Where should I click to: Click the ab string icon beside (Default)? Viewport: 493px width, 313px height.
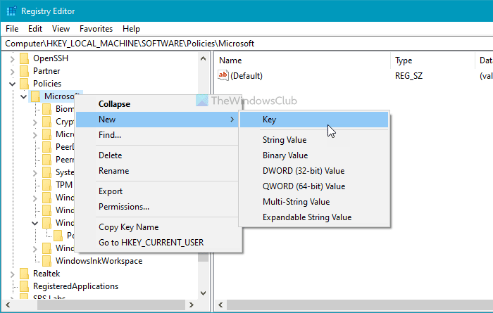click(x=223, y=75)
